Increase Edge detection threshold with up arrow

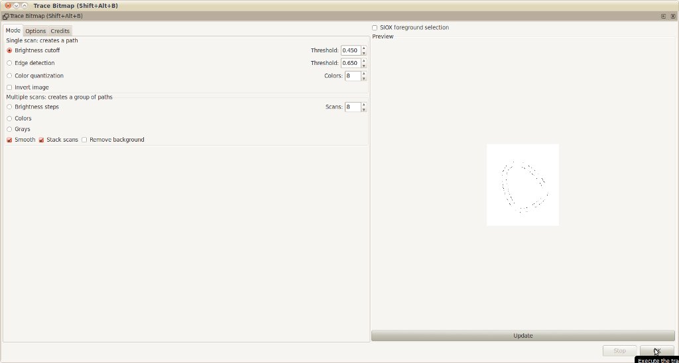(x=364, y=60)
